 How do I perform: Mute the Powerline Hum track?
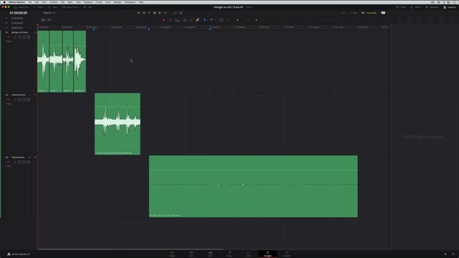29,100
